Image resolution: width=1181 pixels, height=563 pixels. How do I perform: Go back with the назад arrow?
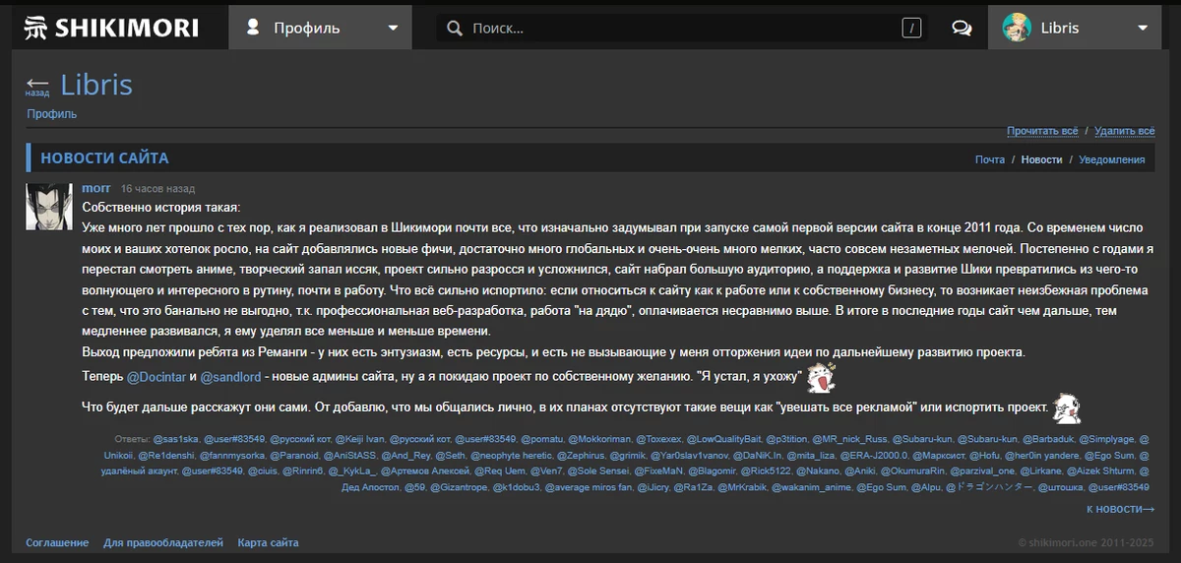point(37,86)
